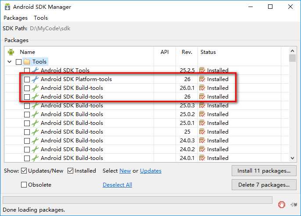Select the Build-tools rev 25 row name
This screenshot has height=216, width=301.
point(72,132)
